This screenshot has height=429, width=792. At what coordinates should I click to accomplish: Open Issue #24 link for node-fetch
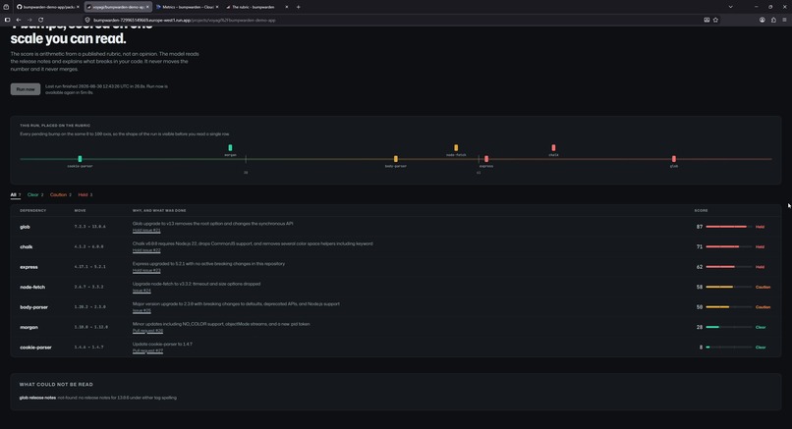pos(141,291)
